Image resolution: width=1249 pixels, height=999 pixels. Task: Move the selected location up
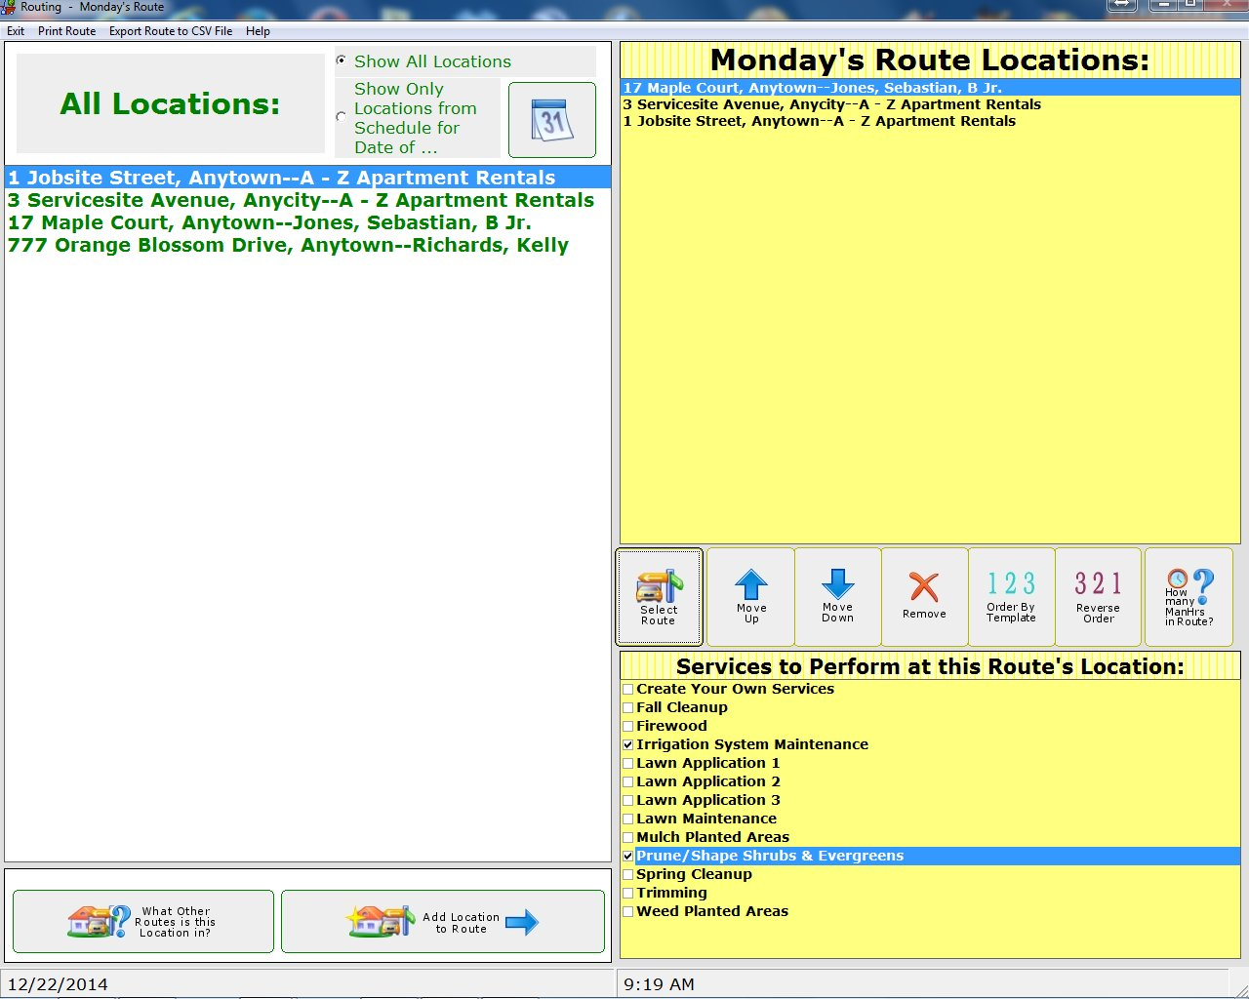click(x=749, y=595)
